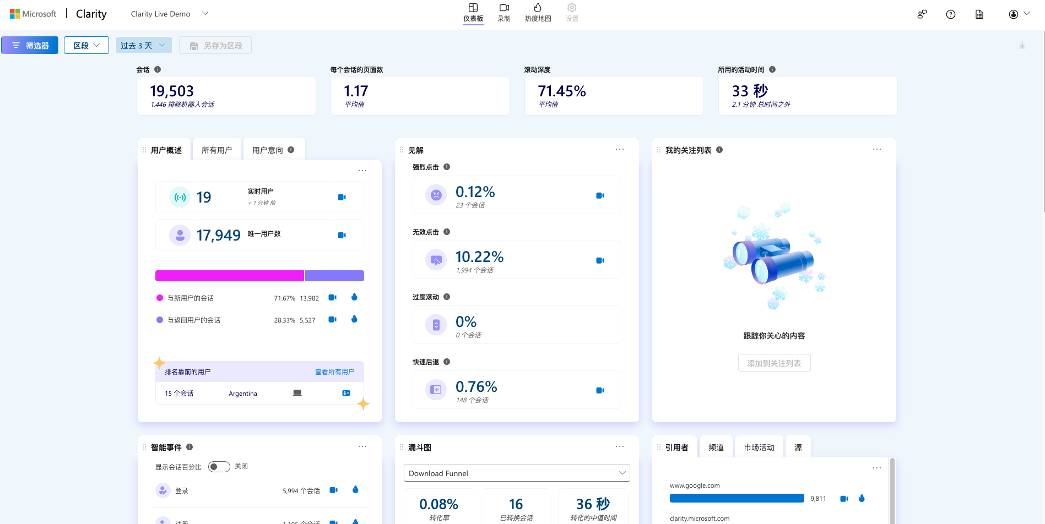Click the Clarity product name link
This screenshot has width=1045, height=524.
point(91,14)
